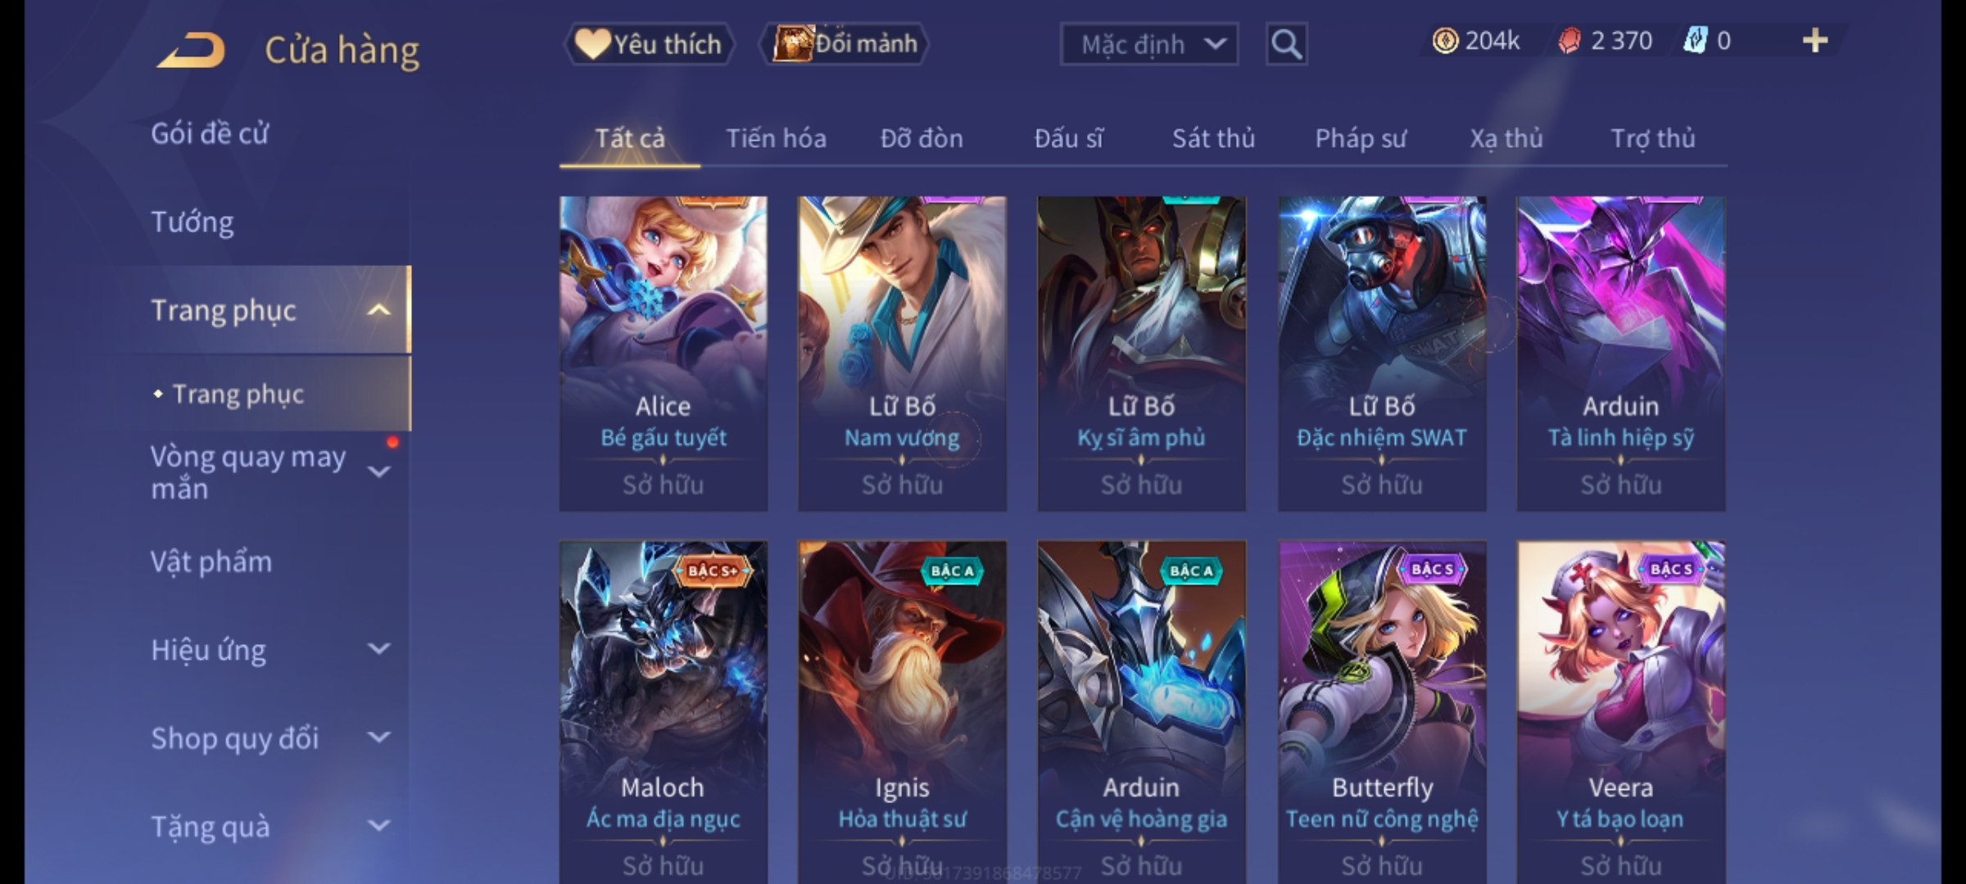Open the Mặc định sort dropdown
The image size is (1966, 884).
[1148, 44]
